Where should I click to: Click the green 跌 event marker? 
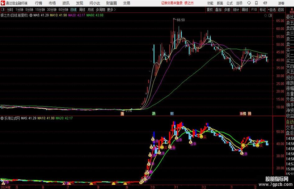click(x=154, y=114)
